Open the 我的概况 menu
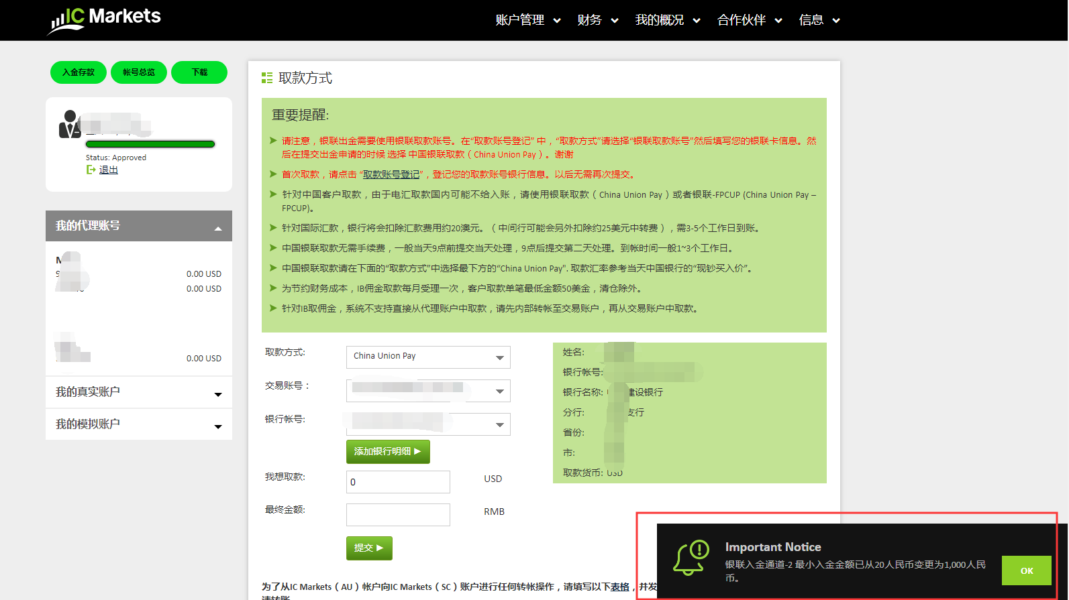Viewport: 1069px width, 600px height. 668,20
